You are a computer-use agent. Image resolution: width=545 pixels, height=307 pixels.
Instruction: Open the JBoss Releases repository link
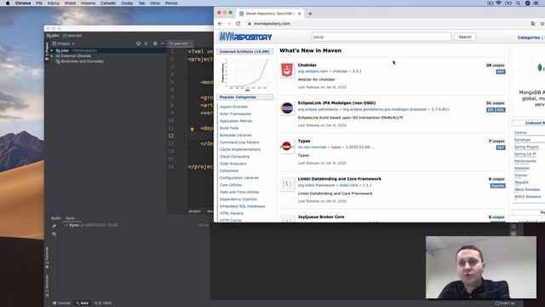pyautogui.click(x=527, y=189)
